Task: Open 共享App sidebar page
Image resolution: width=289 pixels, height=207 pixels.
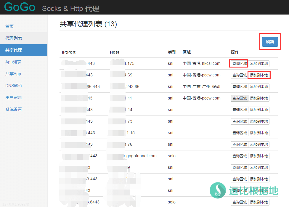Action: (13, 74)
